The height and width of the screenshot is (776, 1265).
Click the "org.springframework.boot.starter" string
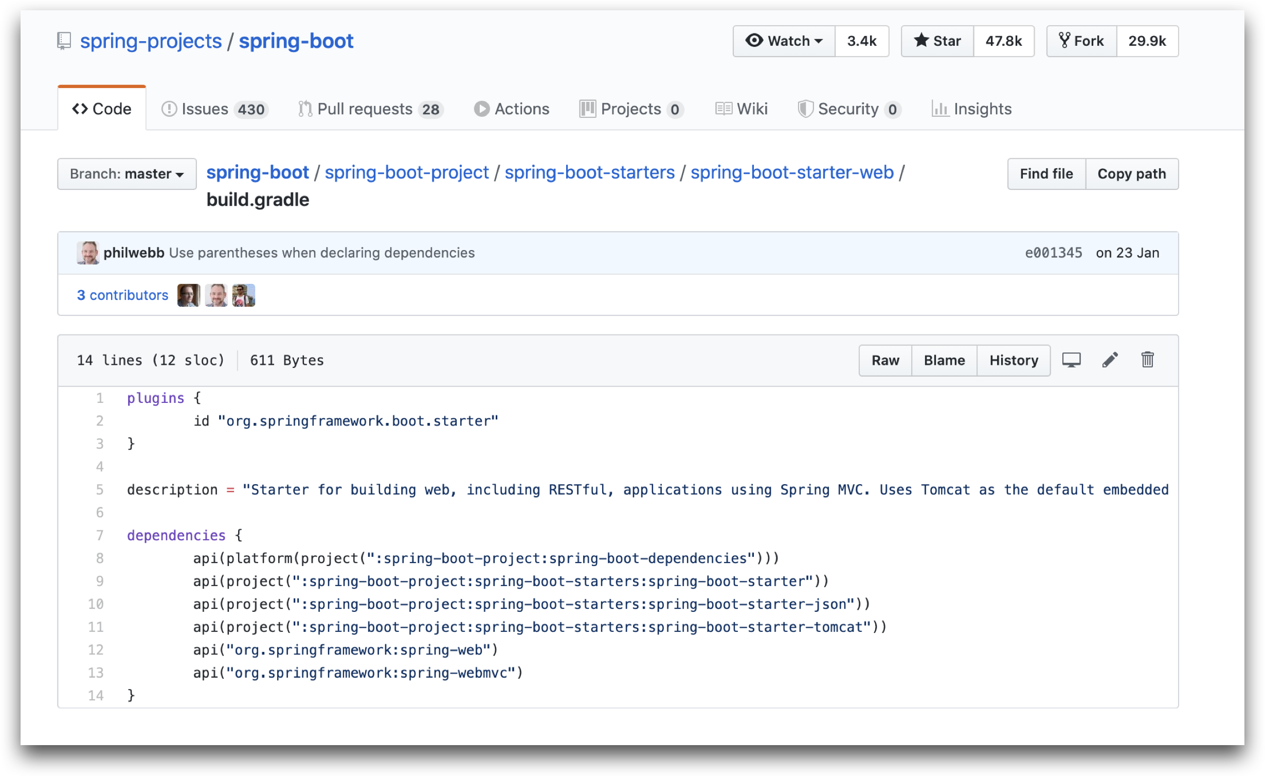[x=358, y=421]
